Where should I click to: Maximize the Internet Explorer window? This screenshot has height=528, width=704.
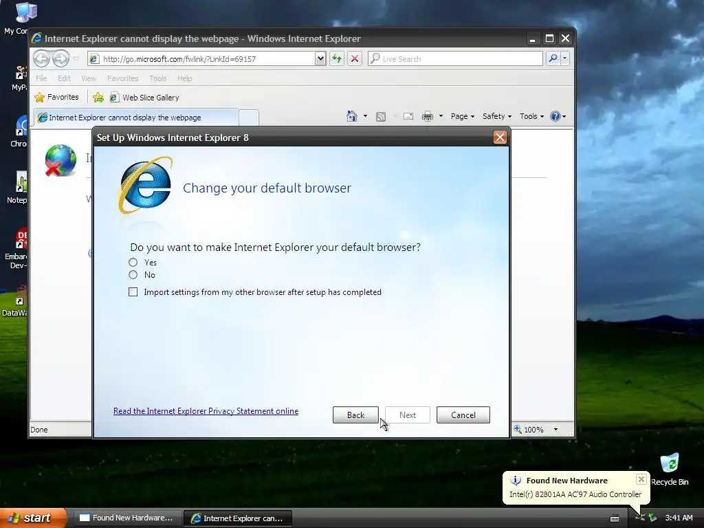tap(549, 38)
